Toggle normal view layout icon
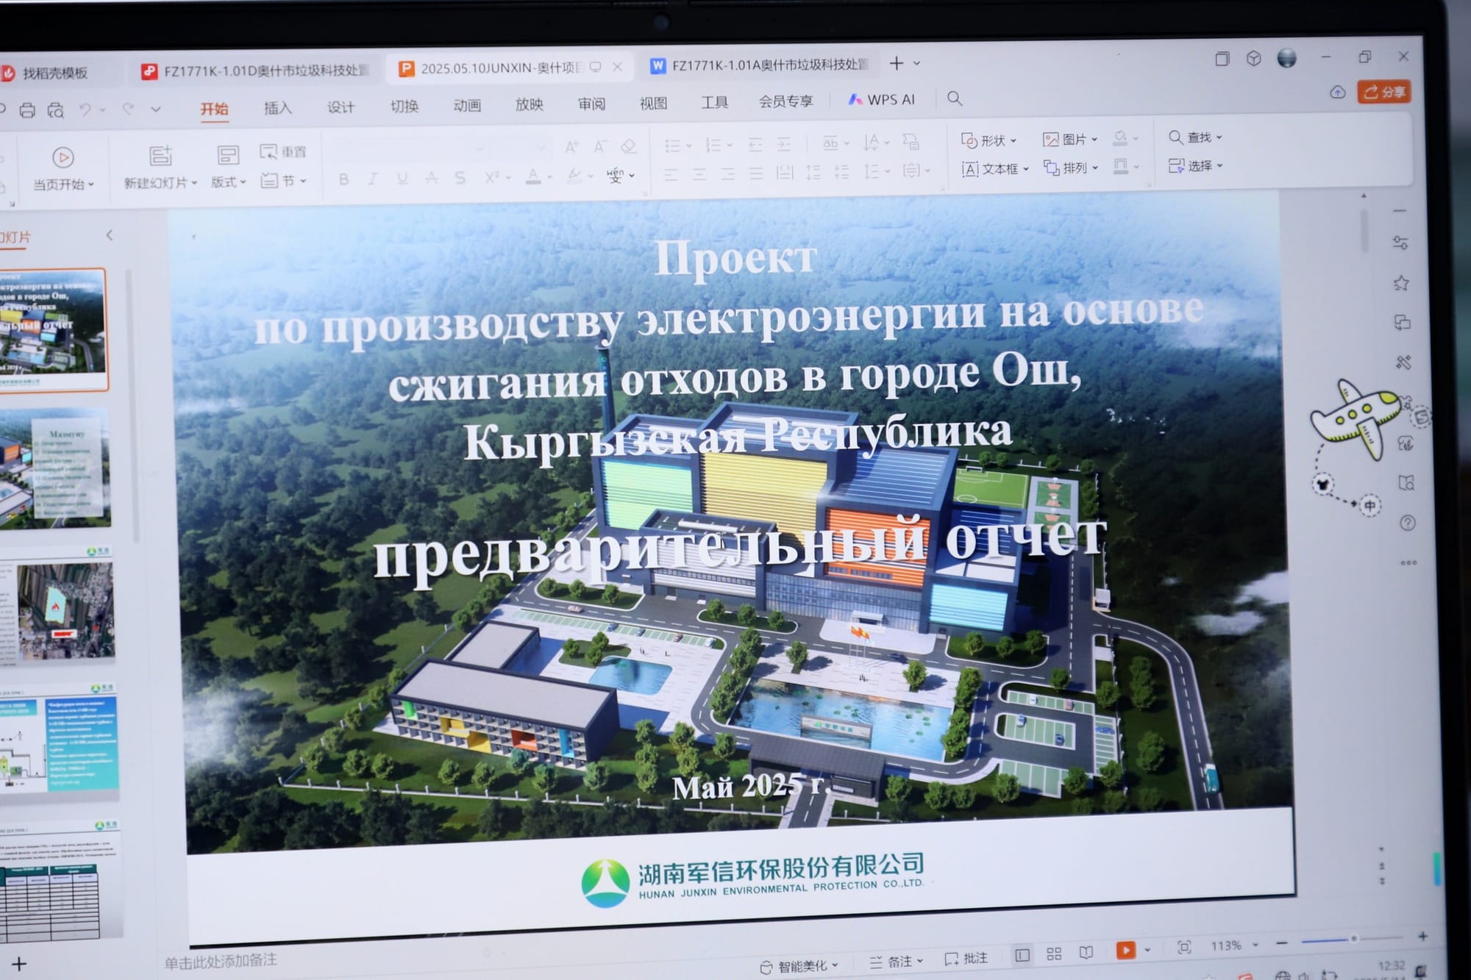The height and width of the screenshot is (980, 1471). [1022, 955]
